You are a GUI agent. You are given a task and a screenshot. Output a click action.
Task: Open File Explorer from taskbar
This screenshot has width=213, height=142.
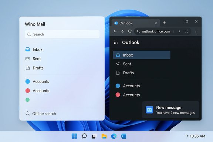pos(104,136)
